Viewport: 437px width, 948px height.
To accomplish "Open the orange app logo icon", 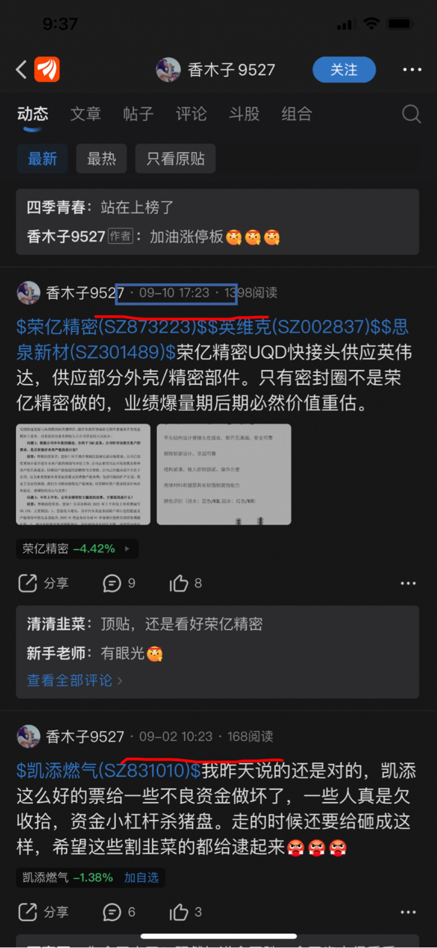I will click(47, 70).
